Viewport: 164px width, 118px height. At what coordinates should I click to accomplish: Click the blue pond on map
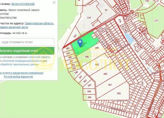[129, 38]
